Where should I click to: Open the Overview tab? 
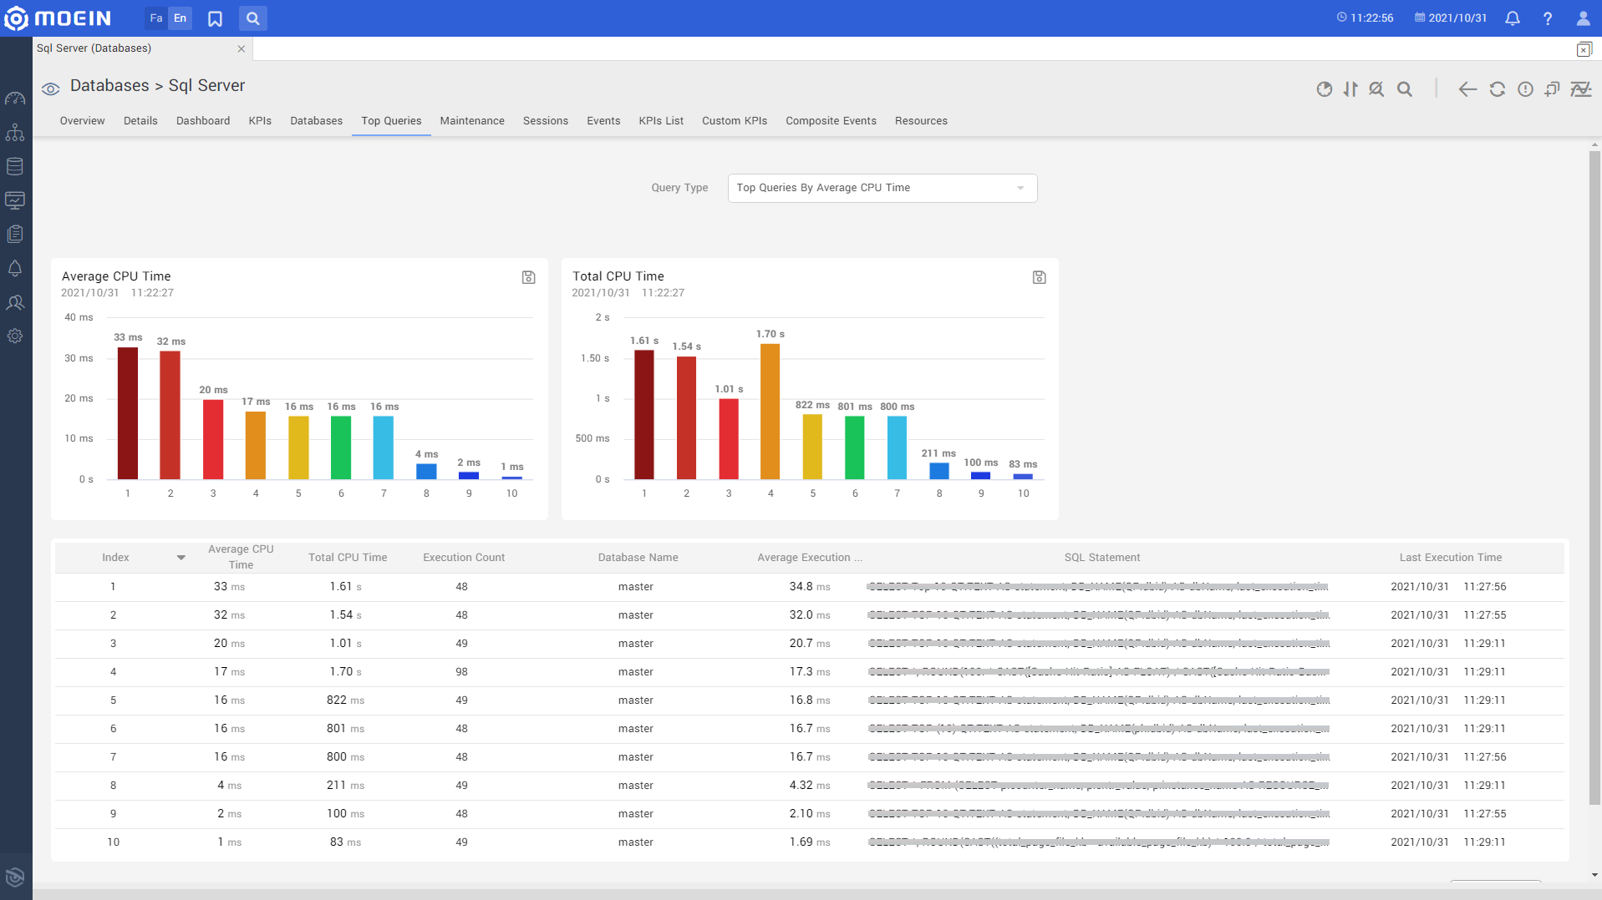(x=82, y=121)
